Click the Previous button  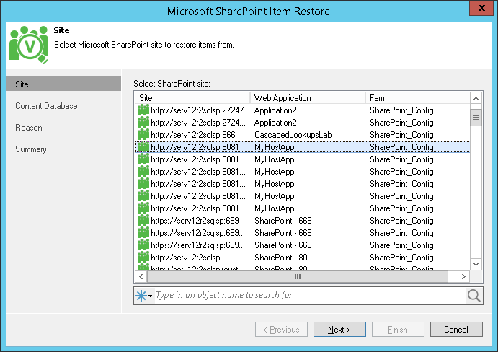(281, 330)
